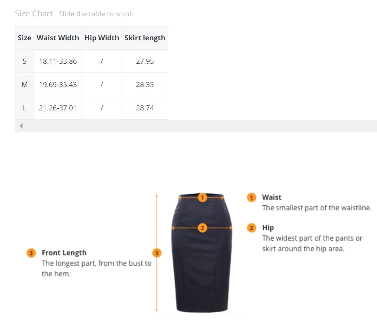Select the L size row cell
Image resolution: width=377 pixels, height=321 pixels.
pyautogui.click(x=25, y=108)
